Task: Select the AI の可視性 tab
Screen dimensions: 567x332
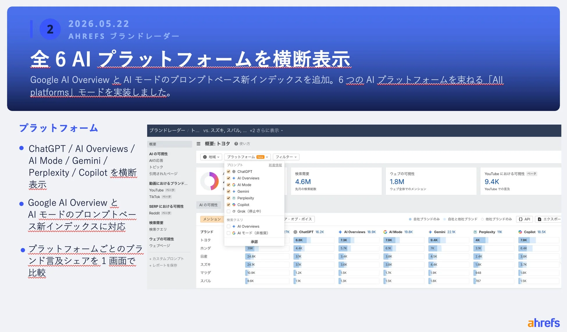Action: click(x=208, y=205)
